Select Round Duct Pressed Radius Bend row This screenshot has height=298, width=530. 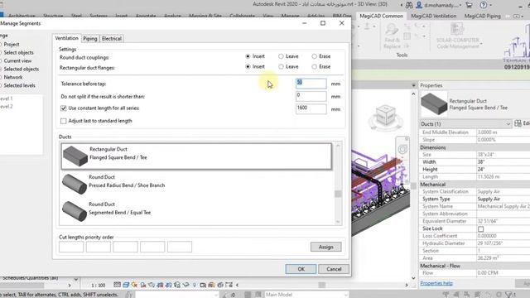click(x=196, y=184)
